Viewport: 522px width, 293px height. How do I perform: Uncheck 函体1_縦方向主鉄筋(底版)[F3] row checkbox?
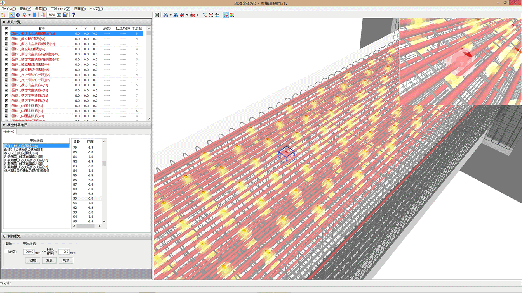(6, 44)
